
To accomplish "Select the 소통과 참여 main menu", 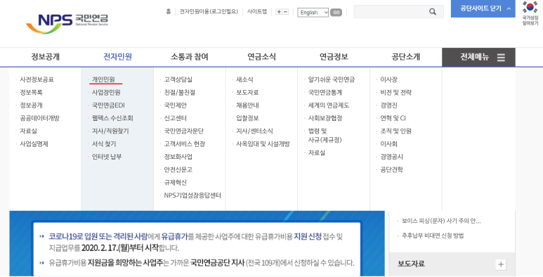I will pos(190,57).
